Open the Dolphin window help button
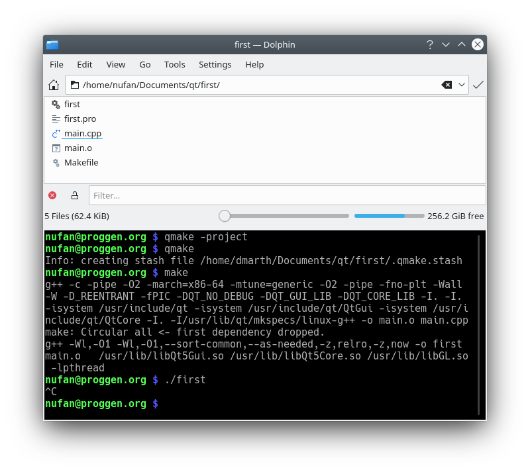The width and height of the screenshot is (530, 472). coord(430,44)
